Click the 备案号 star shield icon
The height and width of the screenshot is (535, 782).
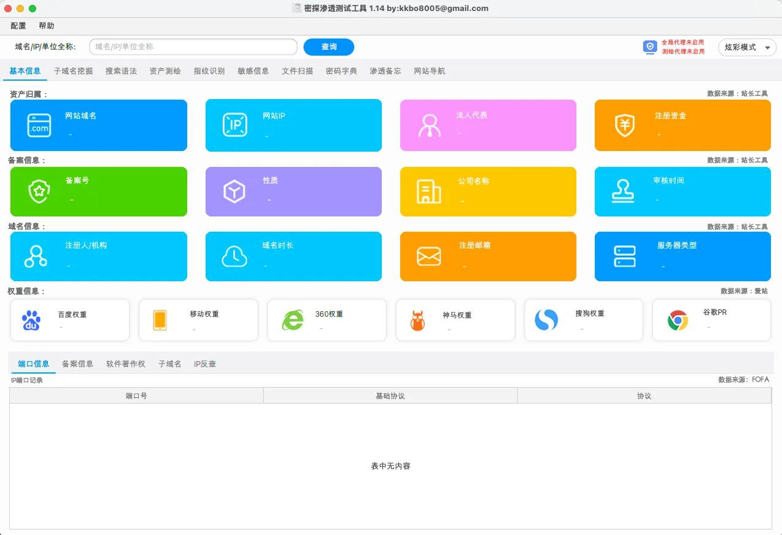(x=39, y=191)
